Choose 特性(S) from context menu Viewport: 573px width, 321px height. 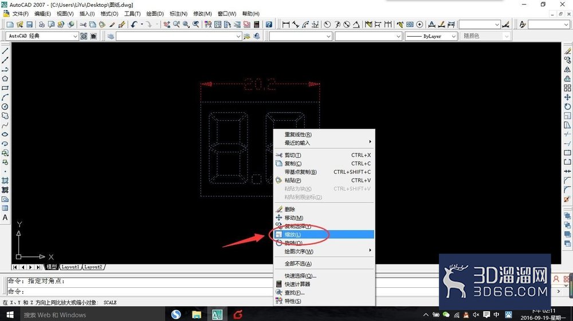coord(324,301)
